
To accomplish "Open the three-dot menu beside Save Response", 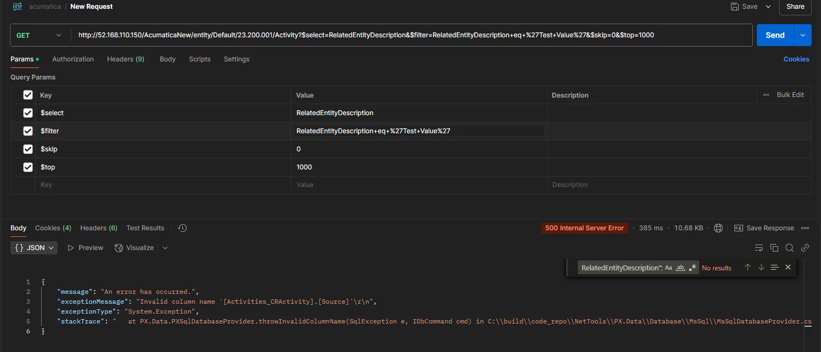I will click(x=805, y=228).
